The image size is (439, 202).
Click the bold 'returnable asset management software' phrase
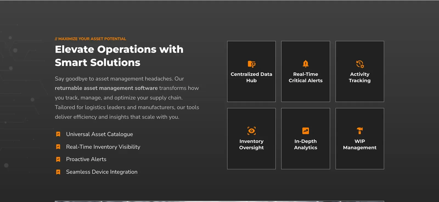coord(106,88)
